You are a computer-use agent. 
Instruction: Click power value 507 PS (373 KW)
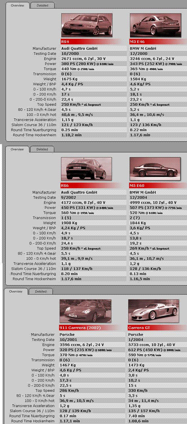156,208
